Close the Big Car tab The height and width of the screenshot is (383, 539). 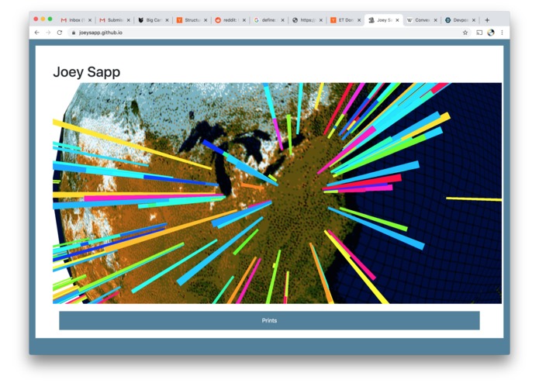click(167, 20)
